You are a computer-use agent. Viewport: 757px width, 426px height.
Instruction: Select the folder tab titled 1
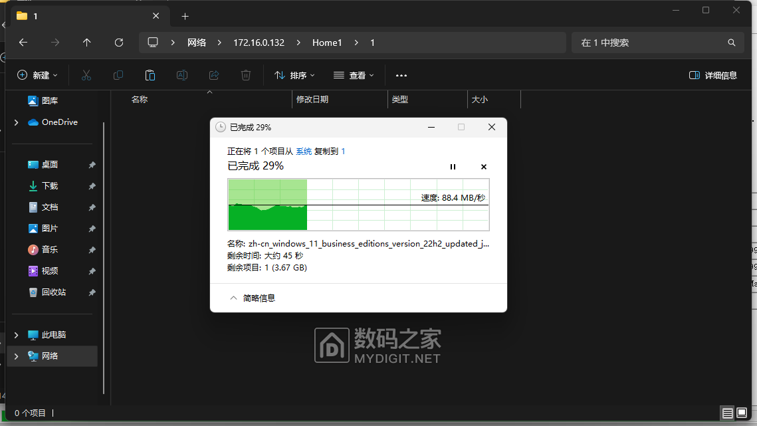[89, 16]
